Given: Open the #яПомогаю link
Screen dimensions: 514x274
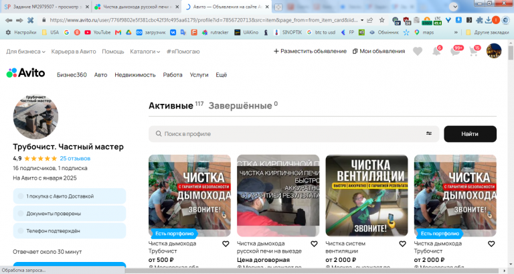Looking at the screenshot, I should point(183,52).
